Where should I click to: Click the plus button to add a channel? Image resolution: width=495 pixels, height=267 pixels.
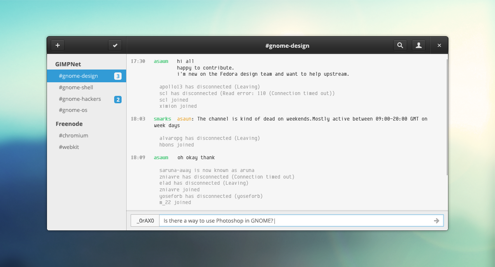[58, 45]
